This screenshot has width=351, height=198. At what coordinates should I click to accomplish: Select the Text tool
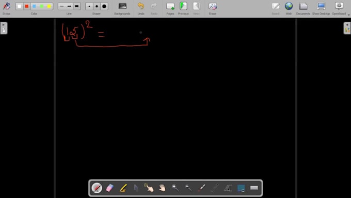[x=228, y=188]
